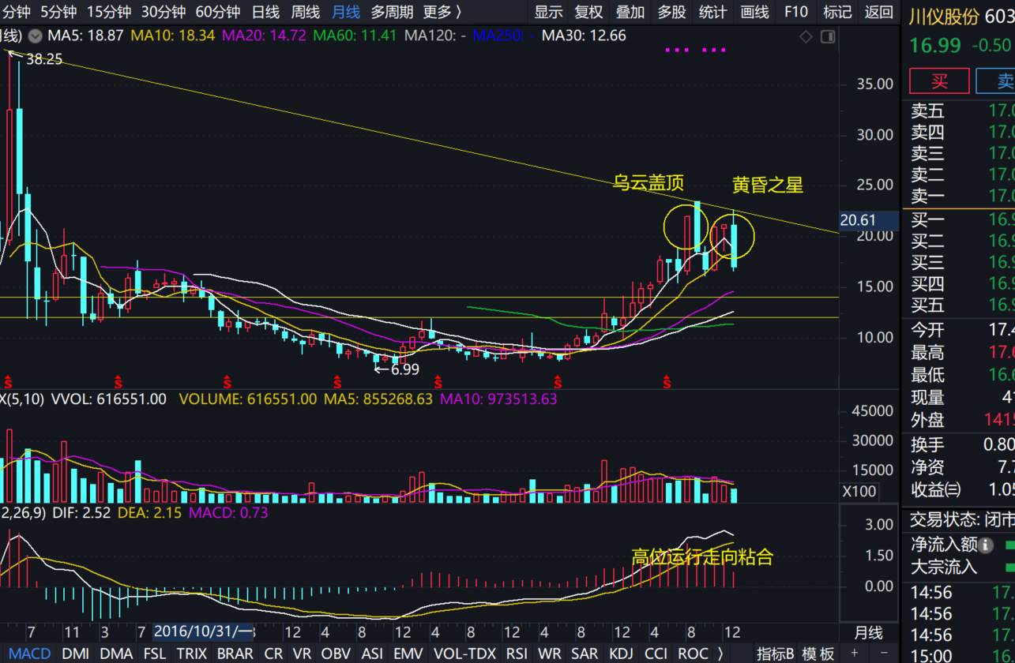The image size is (1015, 663).
Task: Select the RSI indicator tab
Action: tap(517, 654)
